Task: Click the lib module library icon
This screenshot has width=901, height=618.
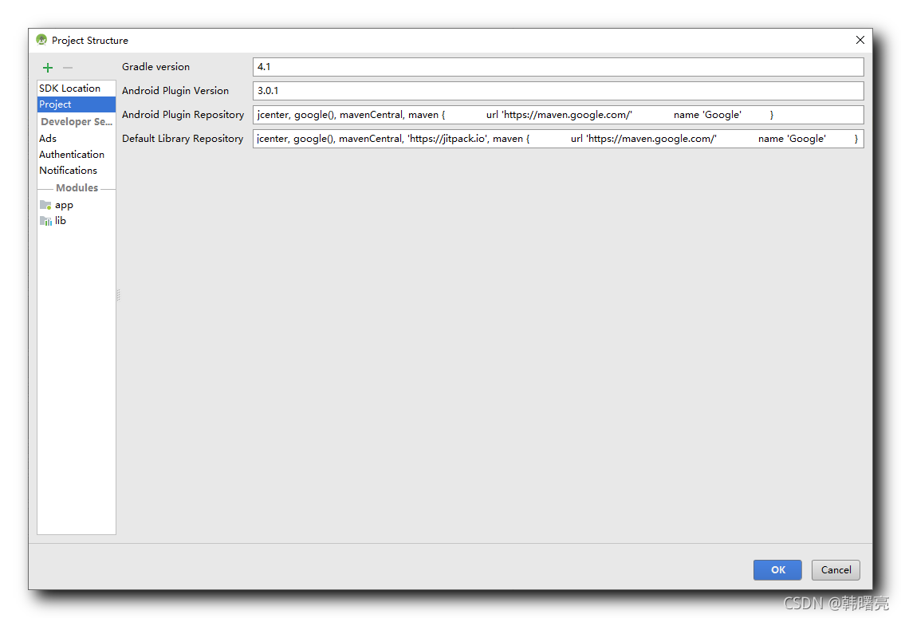Action: tap(45, 221)
